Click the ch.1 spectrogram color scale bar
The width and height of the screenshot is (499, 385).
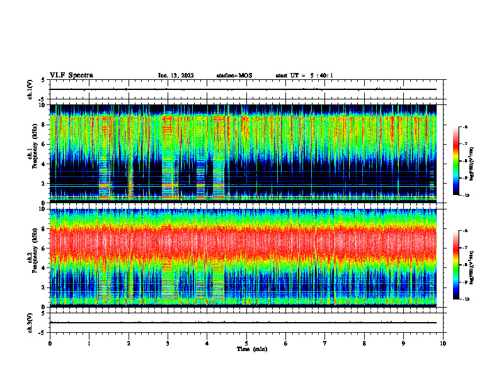pos(456,161)
